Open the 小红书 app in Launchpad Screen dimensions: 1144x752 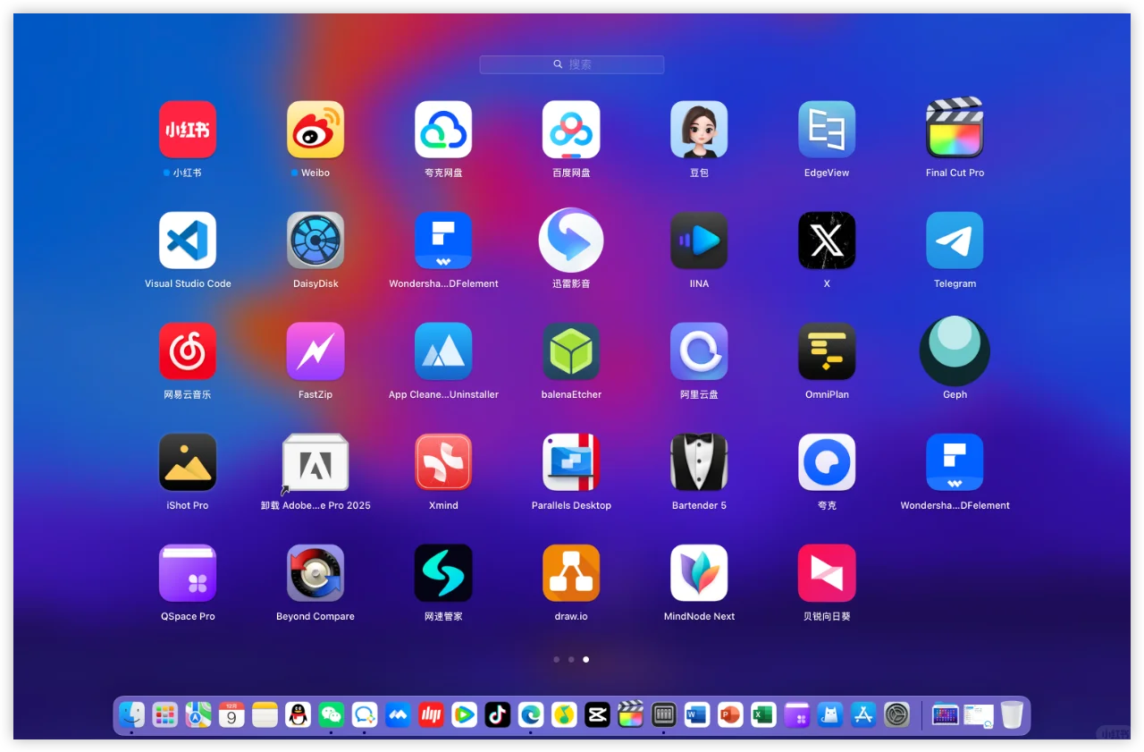pyautogui.click(x=188, y=130)
